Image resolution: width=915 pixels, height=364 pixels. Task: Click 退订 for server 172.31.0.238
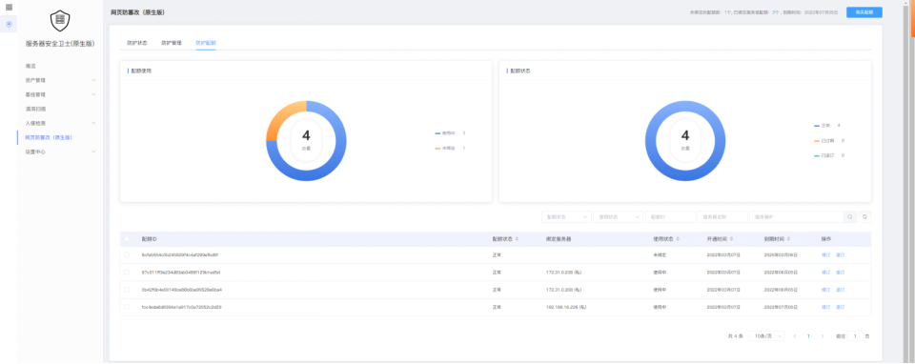(x=841, y=273)
